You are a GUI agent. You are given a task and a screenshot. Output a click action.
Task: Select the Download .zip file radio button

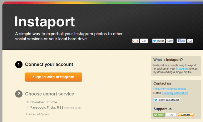coord(27,102)
